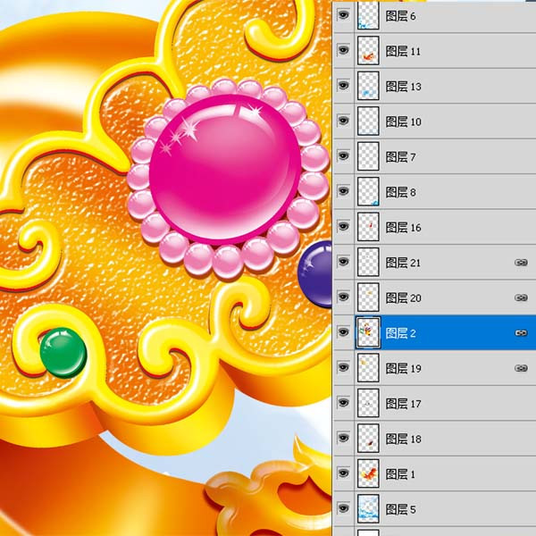Screen dimensions: 536x536
Task: Hide layer 图层 6 with eye icon
Action: 343,15
